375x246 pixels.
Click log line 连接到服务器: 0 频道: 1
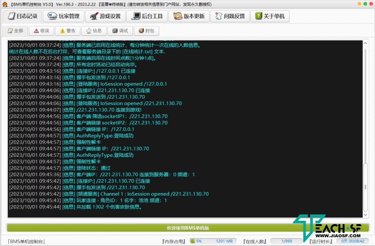click(x=102, y=174)
